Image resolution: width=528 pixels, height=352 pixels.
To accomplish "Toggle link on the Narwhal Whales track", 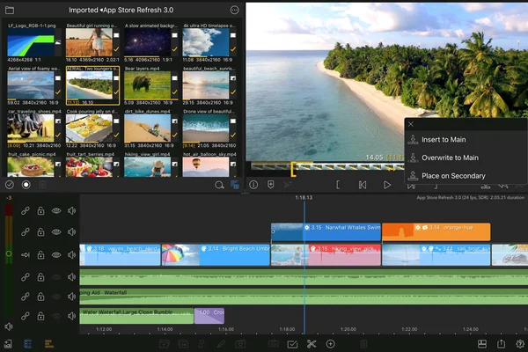I will click(x=26, y=232).
